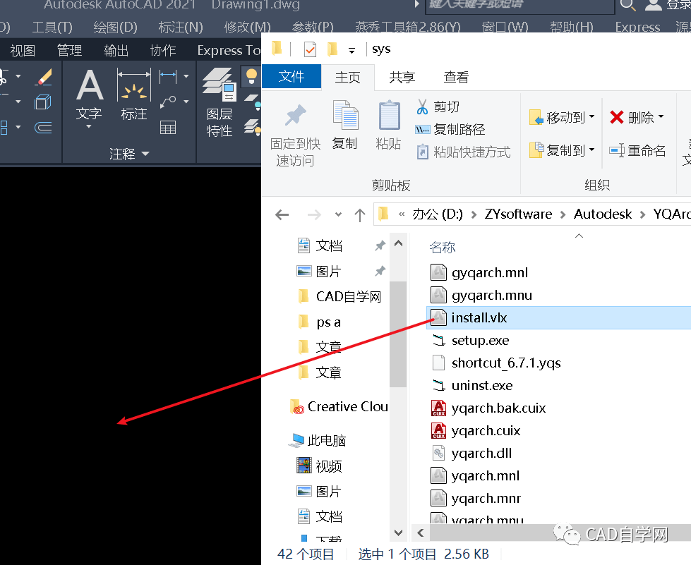Screen dimensions: 691x565
Task: Switch to the Share (共享) tab
Action: [402, 77]
